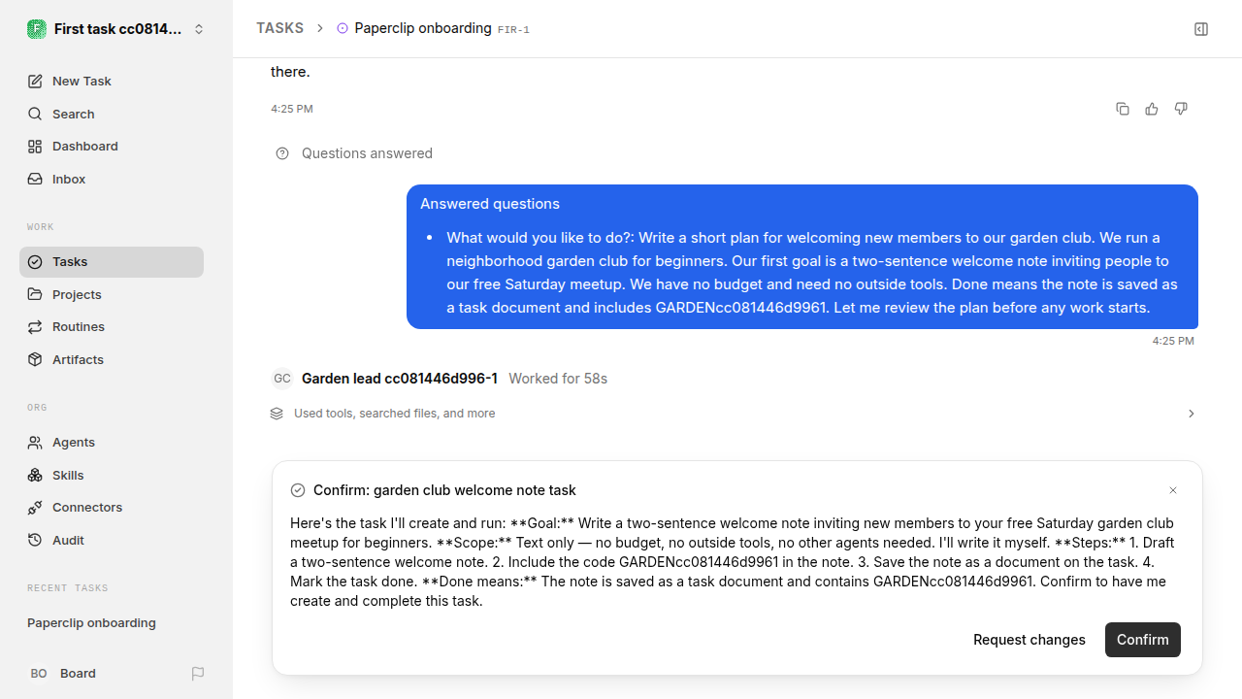Click the stacked layers tools icon
This screenshot has width=1242, height=699.
pos(277,414)
